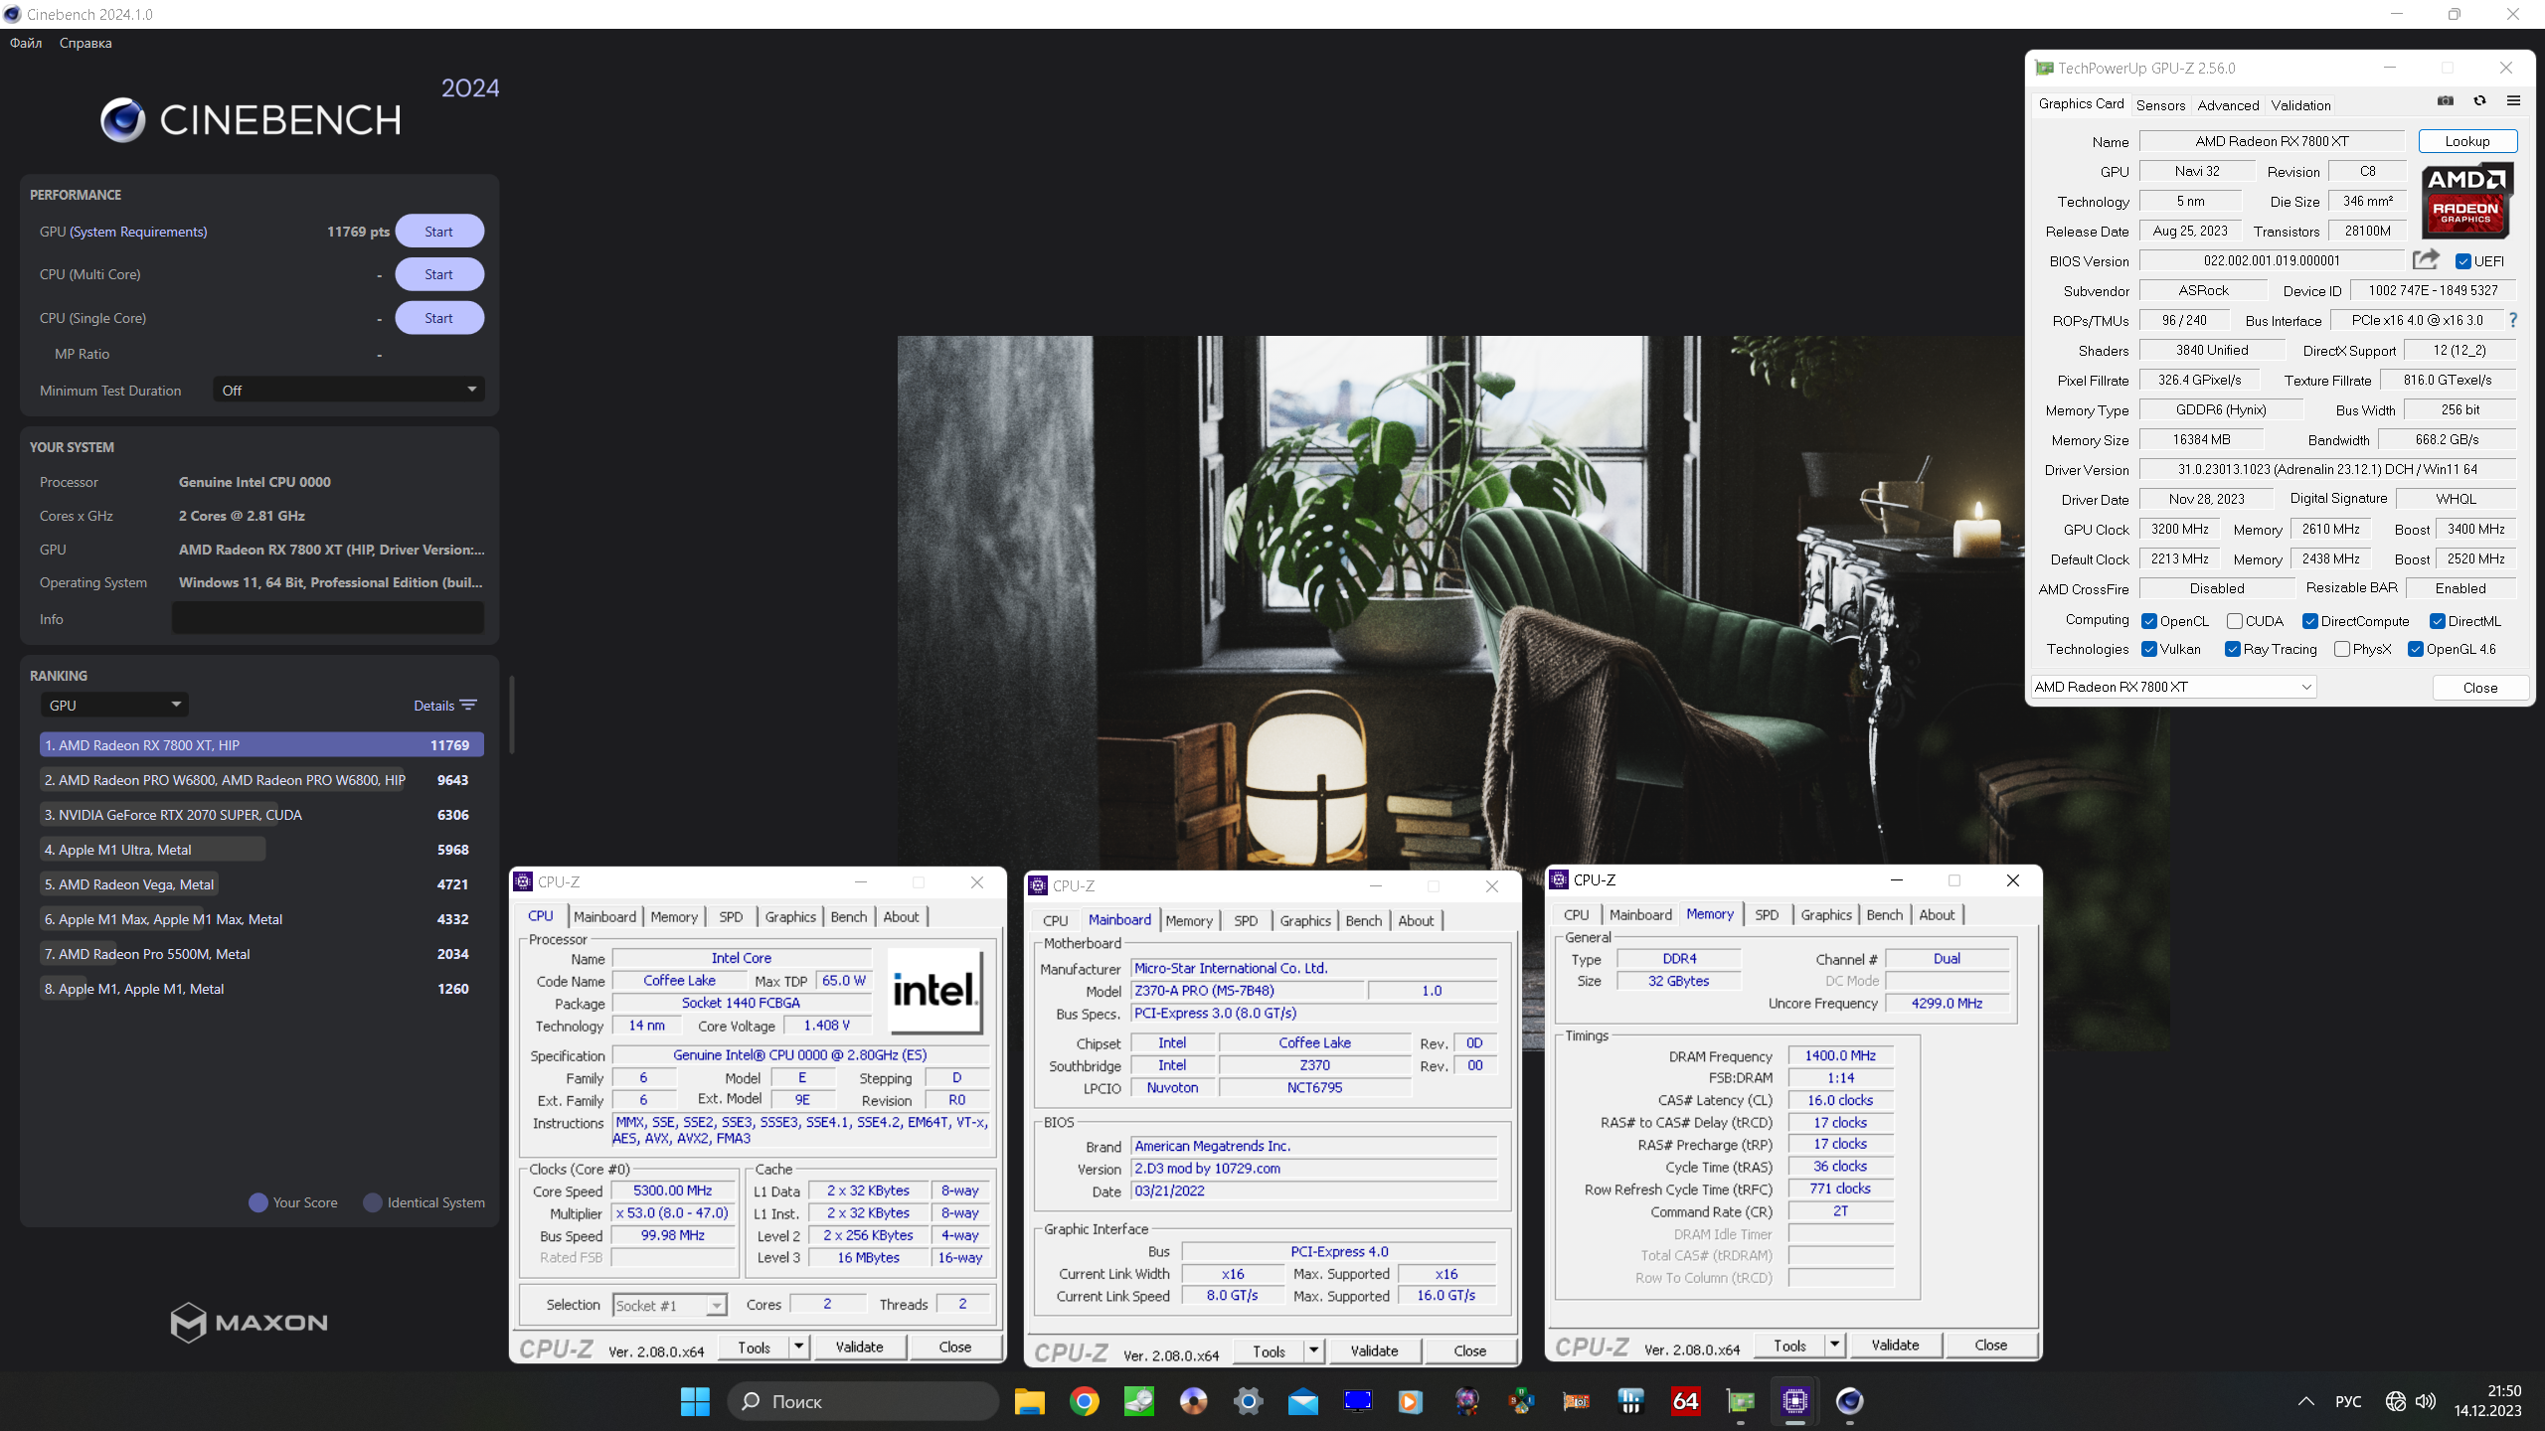Open the GPU-Z hamburger menu
This screenshot has height=1431, width=2545.
point(2513,100)
